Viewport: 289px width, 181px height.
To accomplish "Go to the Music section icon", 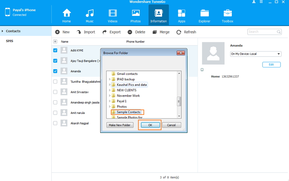I will point(89,14).
